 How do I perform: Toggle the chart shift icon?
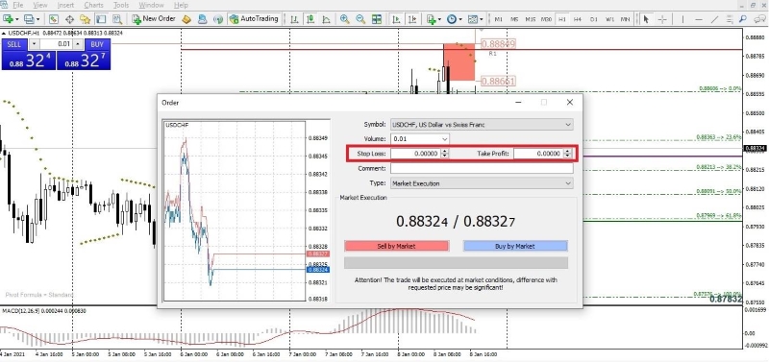coord(412,19)
